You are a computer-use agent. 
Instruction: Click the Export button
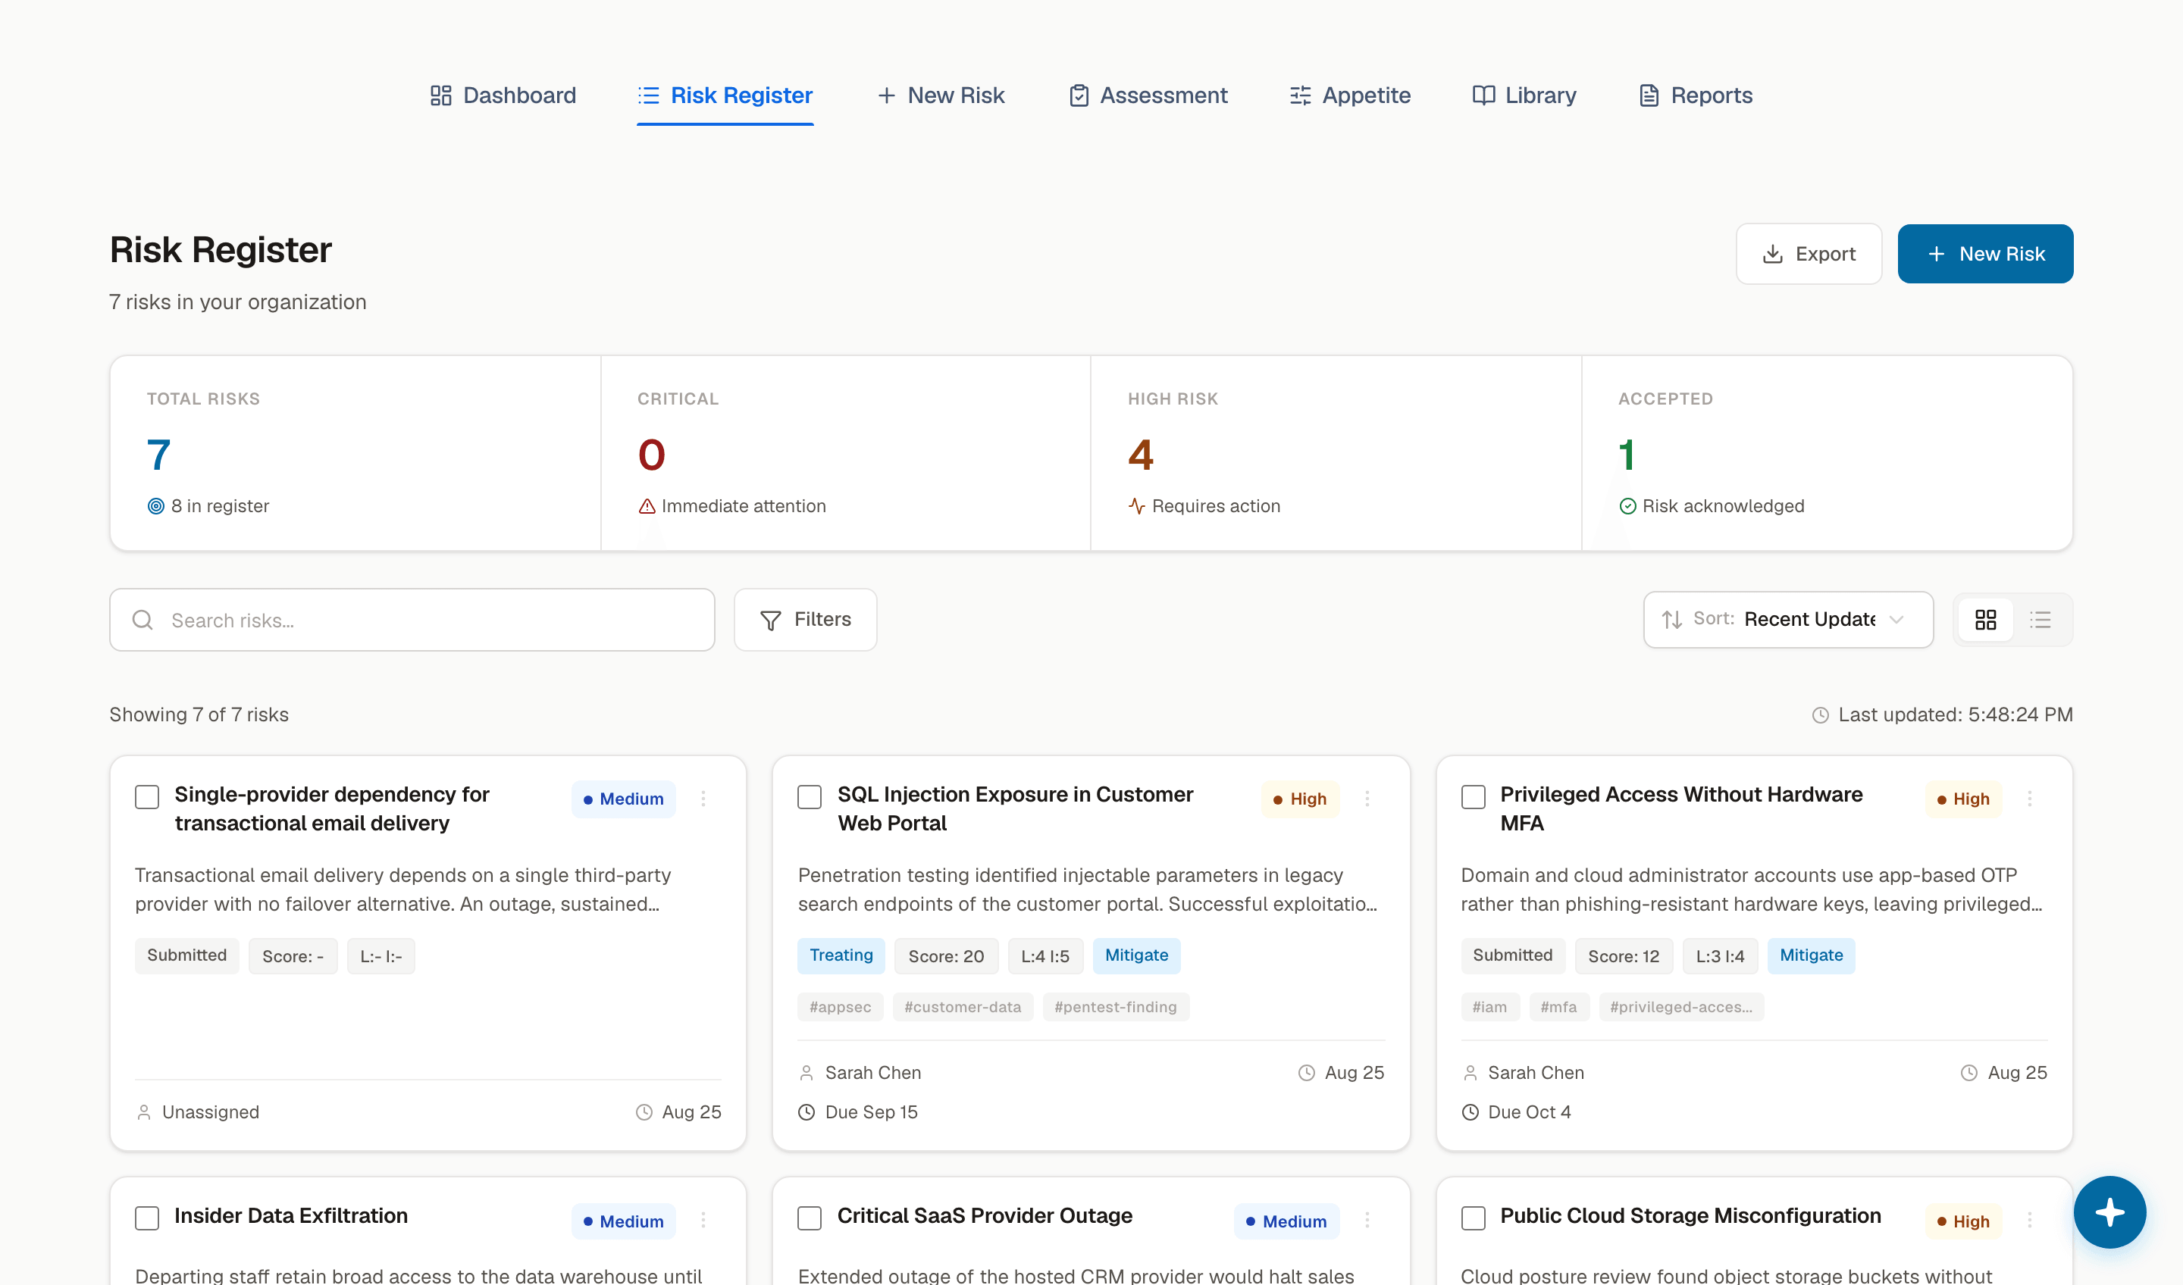[1809, 254]
